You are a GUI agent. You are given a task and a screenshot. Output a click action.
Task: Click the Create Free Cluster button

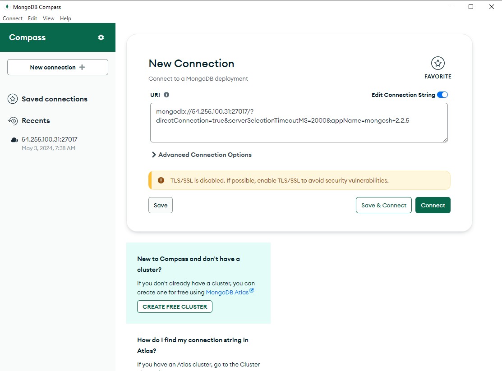point(175,307)
